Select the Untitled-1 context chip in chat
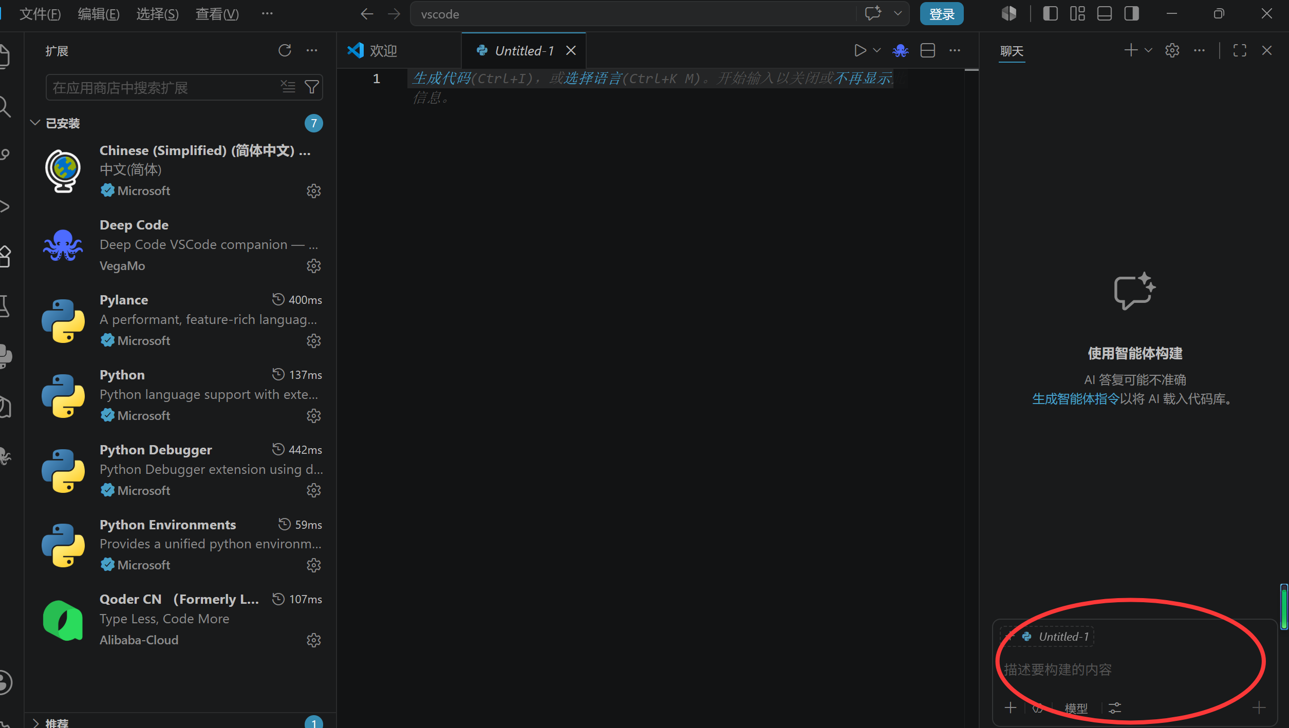1289x728 pixels. pos(1048,637)
